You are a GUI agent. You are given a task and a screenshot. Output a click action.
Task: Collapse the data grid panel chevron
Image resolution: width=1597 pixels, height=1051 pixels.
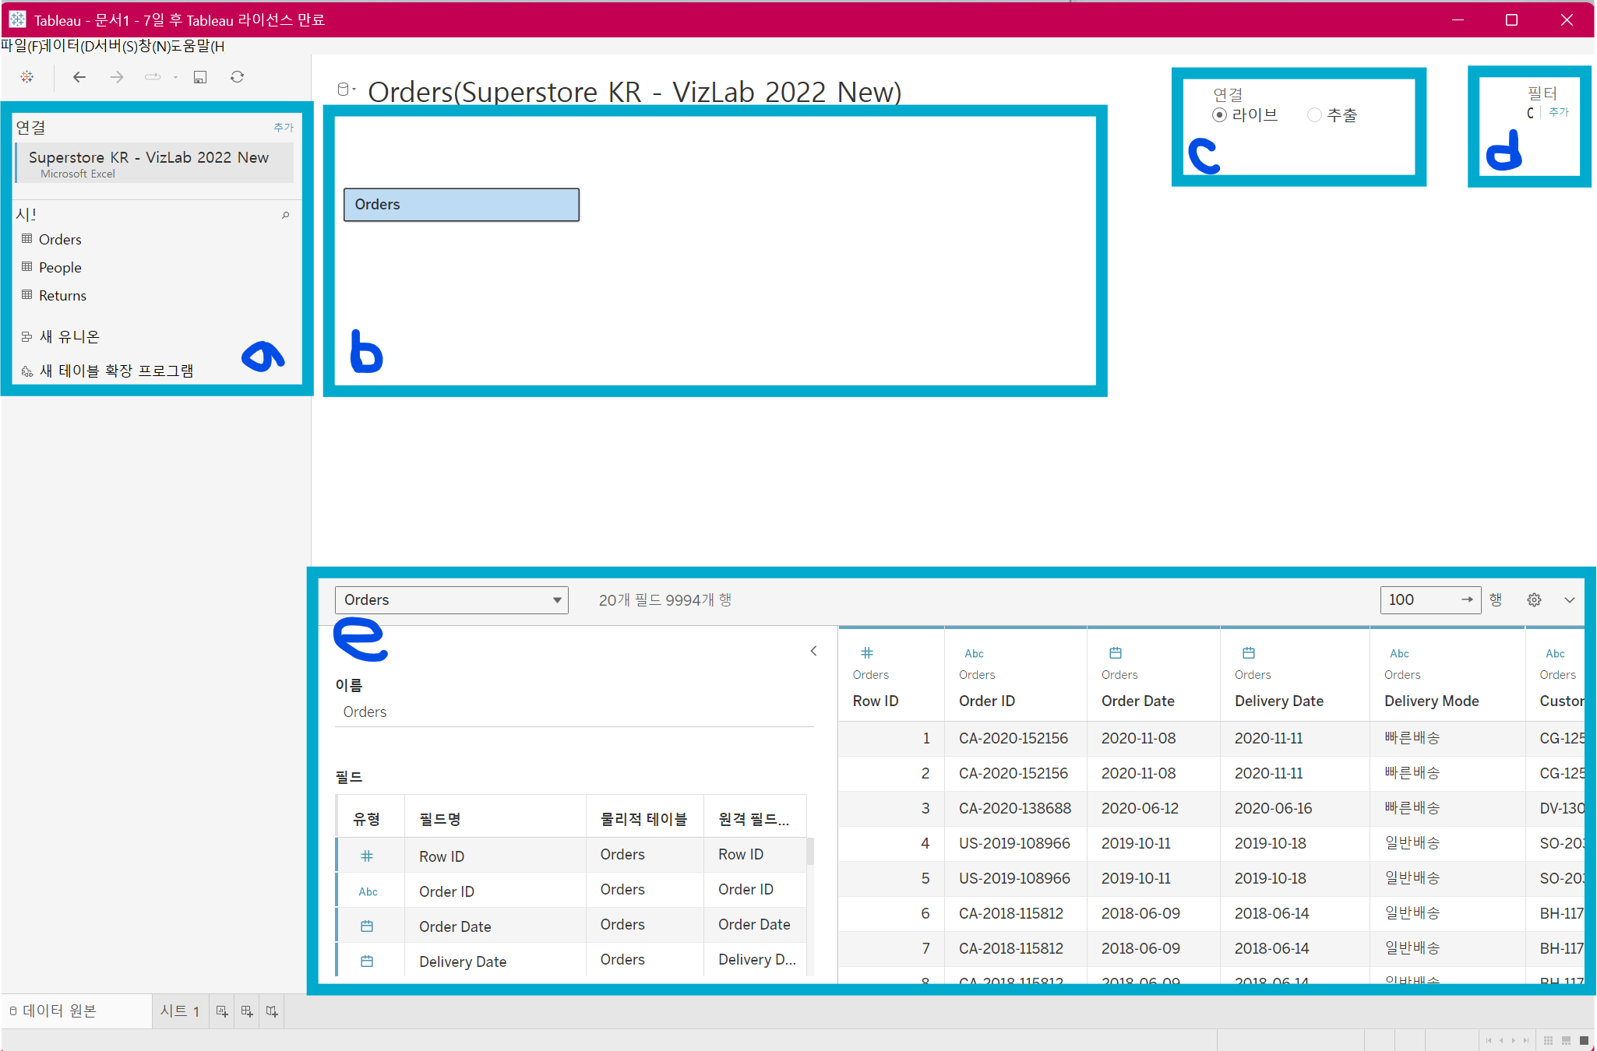click(1570, 599)
